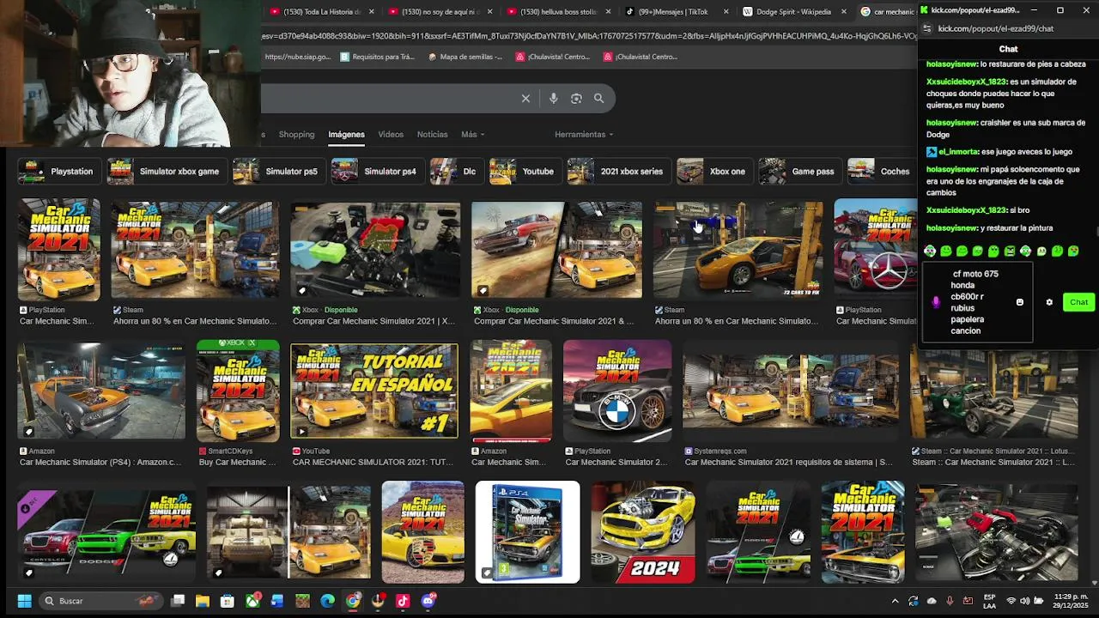
Task: Open Kick chat settings gear
Action: pyautogui.click(x=1049, y=302)
